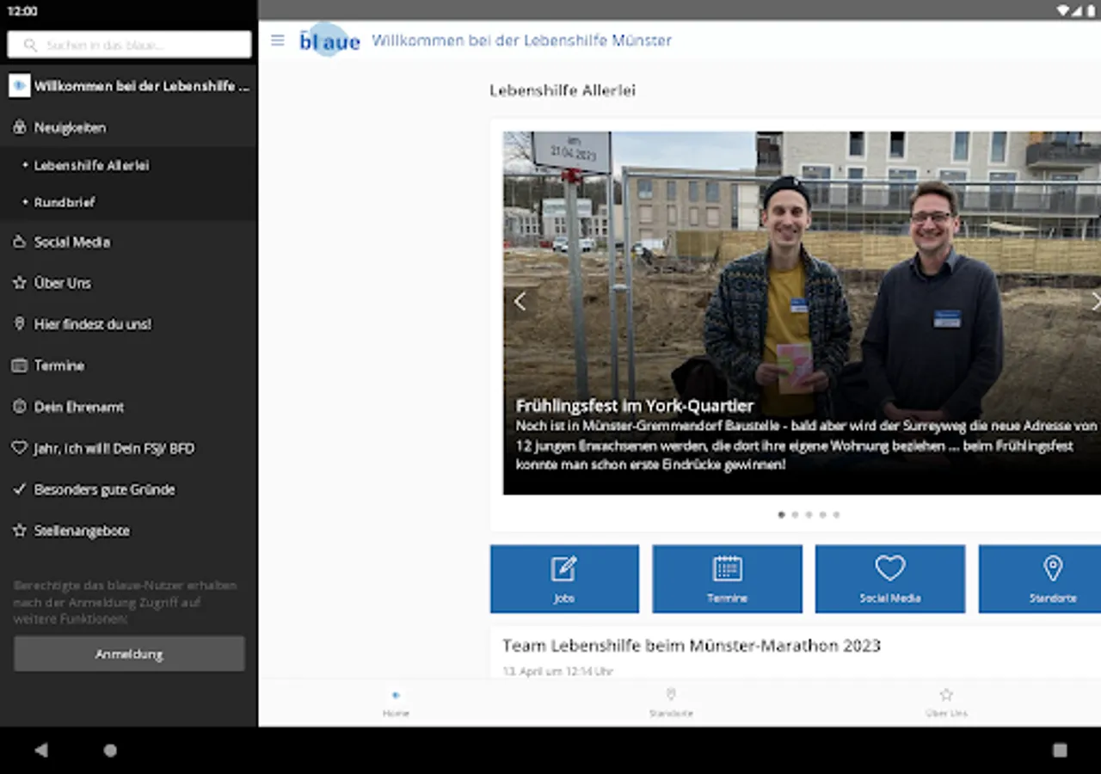Open Neuigkeiten in the sidebar menu

[x=129, y=127]
